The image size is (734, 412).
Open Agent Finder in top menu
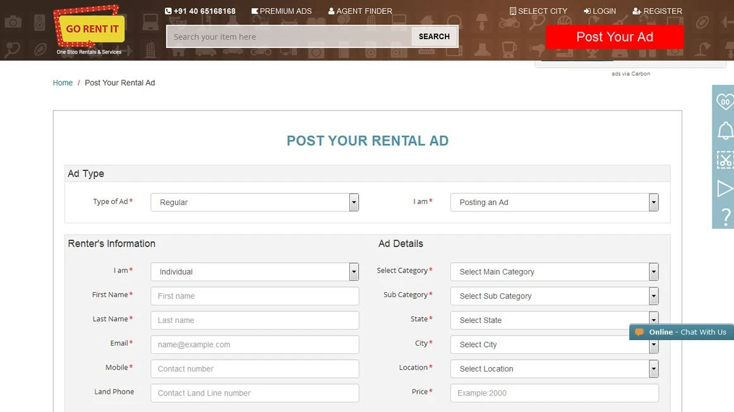(x=360, y=11)
